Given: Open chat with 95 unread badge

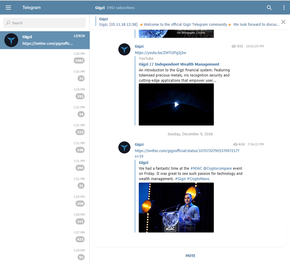Looking at the screenshot, I should coord(45,255).
